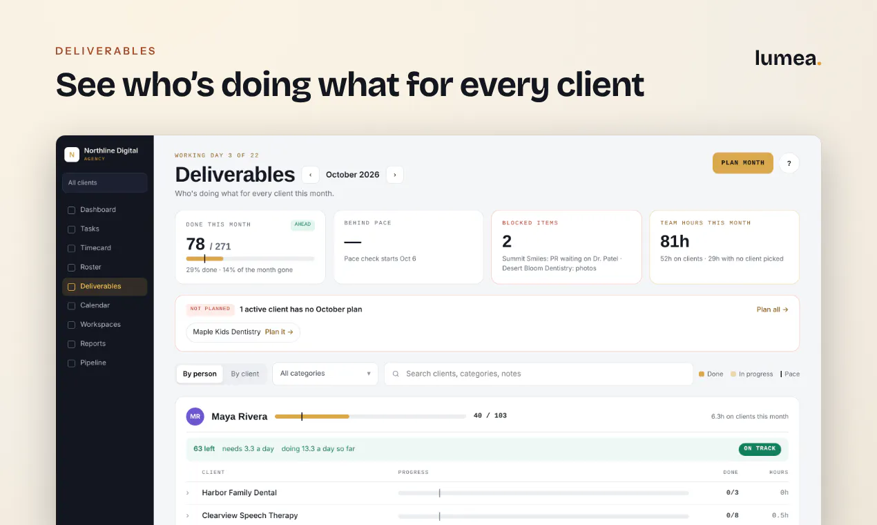Click the Reports sidebar icon

coord(71,344)
